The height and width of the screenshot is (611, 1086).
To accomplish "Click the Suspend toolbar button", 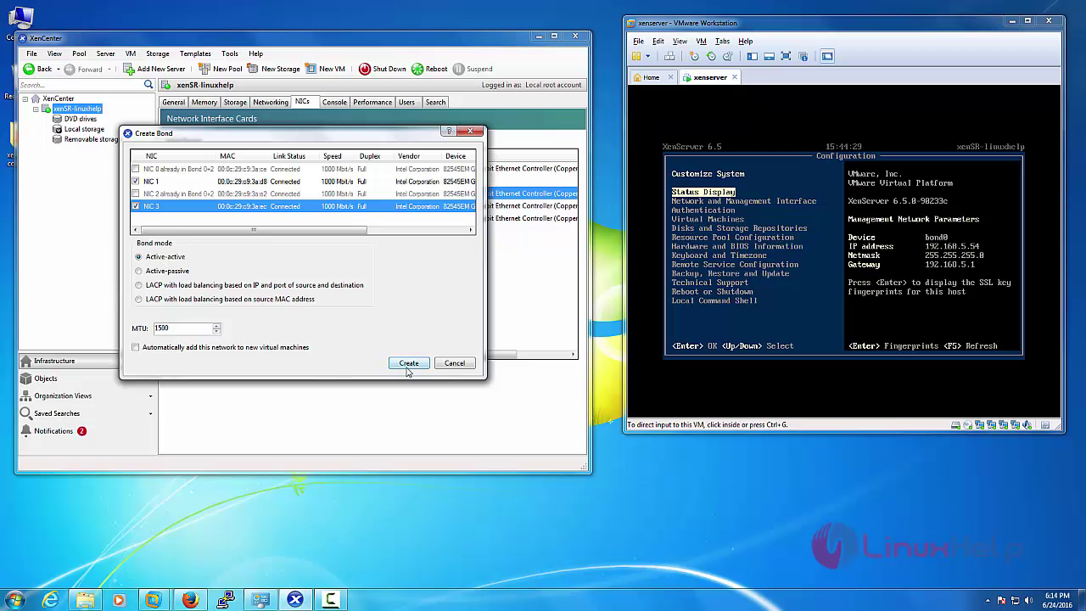I will point(473,69).
